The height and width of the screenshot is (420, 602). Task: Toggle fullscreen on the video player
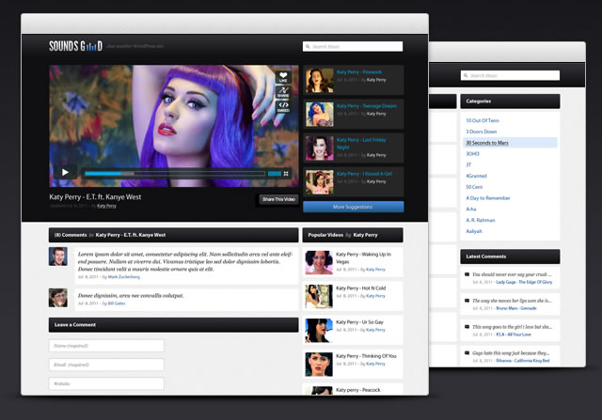pos(286,174)
